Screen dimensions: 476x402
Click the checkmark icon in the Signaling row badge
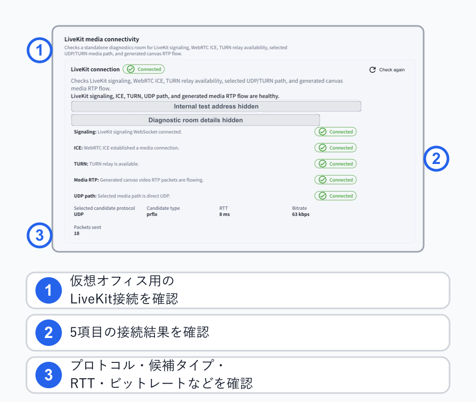pos(323,132)
